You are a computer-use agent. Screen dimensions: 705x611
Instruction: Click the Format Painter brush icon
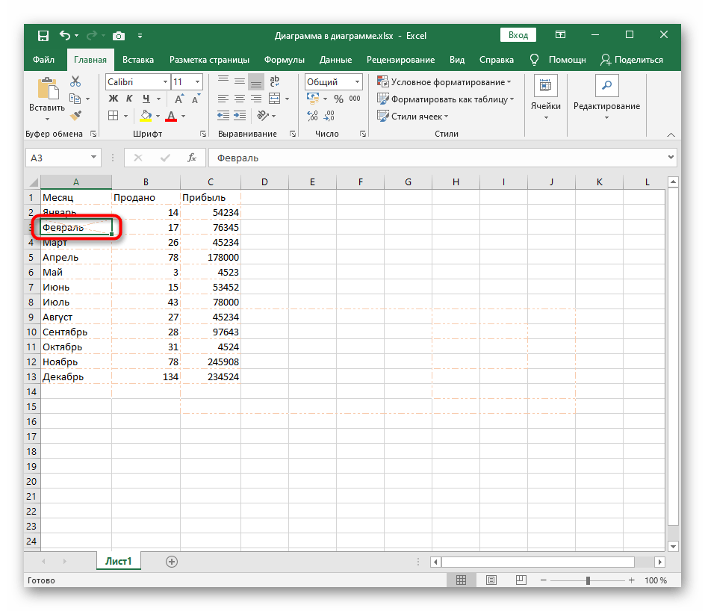[75, 115]
